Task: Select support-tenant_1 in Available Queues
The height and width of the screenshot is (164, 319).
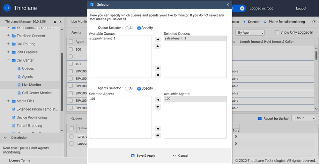Action: point(102,38)
